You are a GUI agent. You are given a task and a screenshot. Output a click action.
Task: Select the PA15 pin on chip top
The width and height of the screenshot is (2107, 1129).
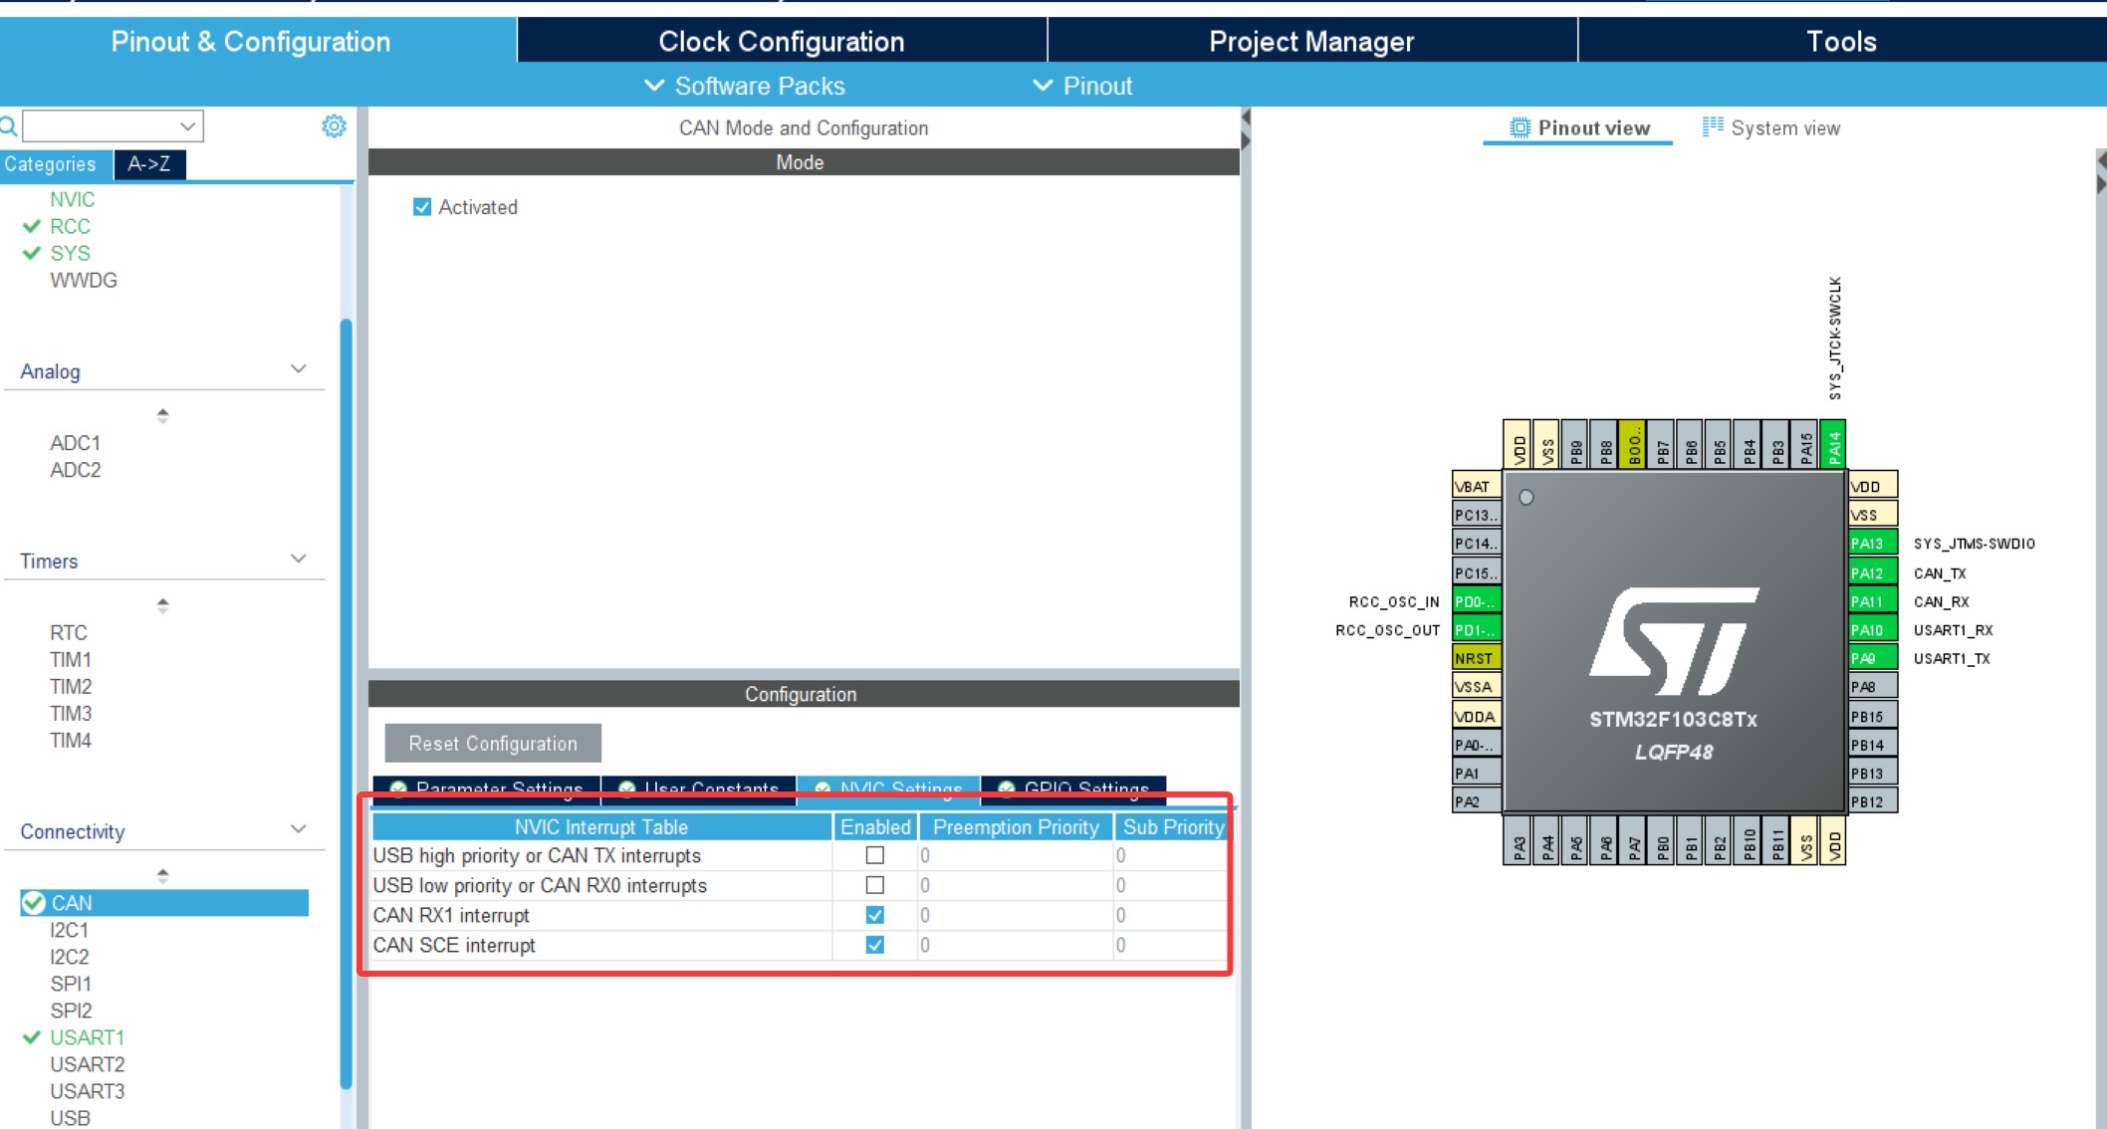1805,444
